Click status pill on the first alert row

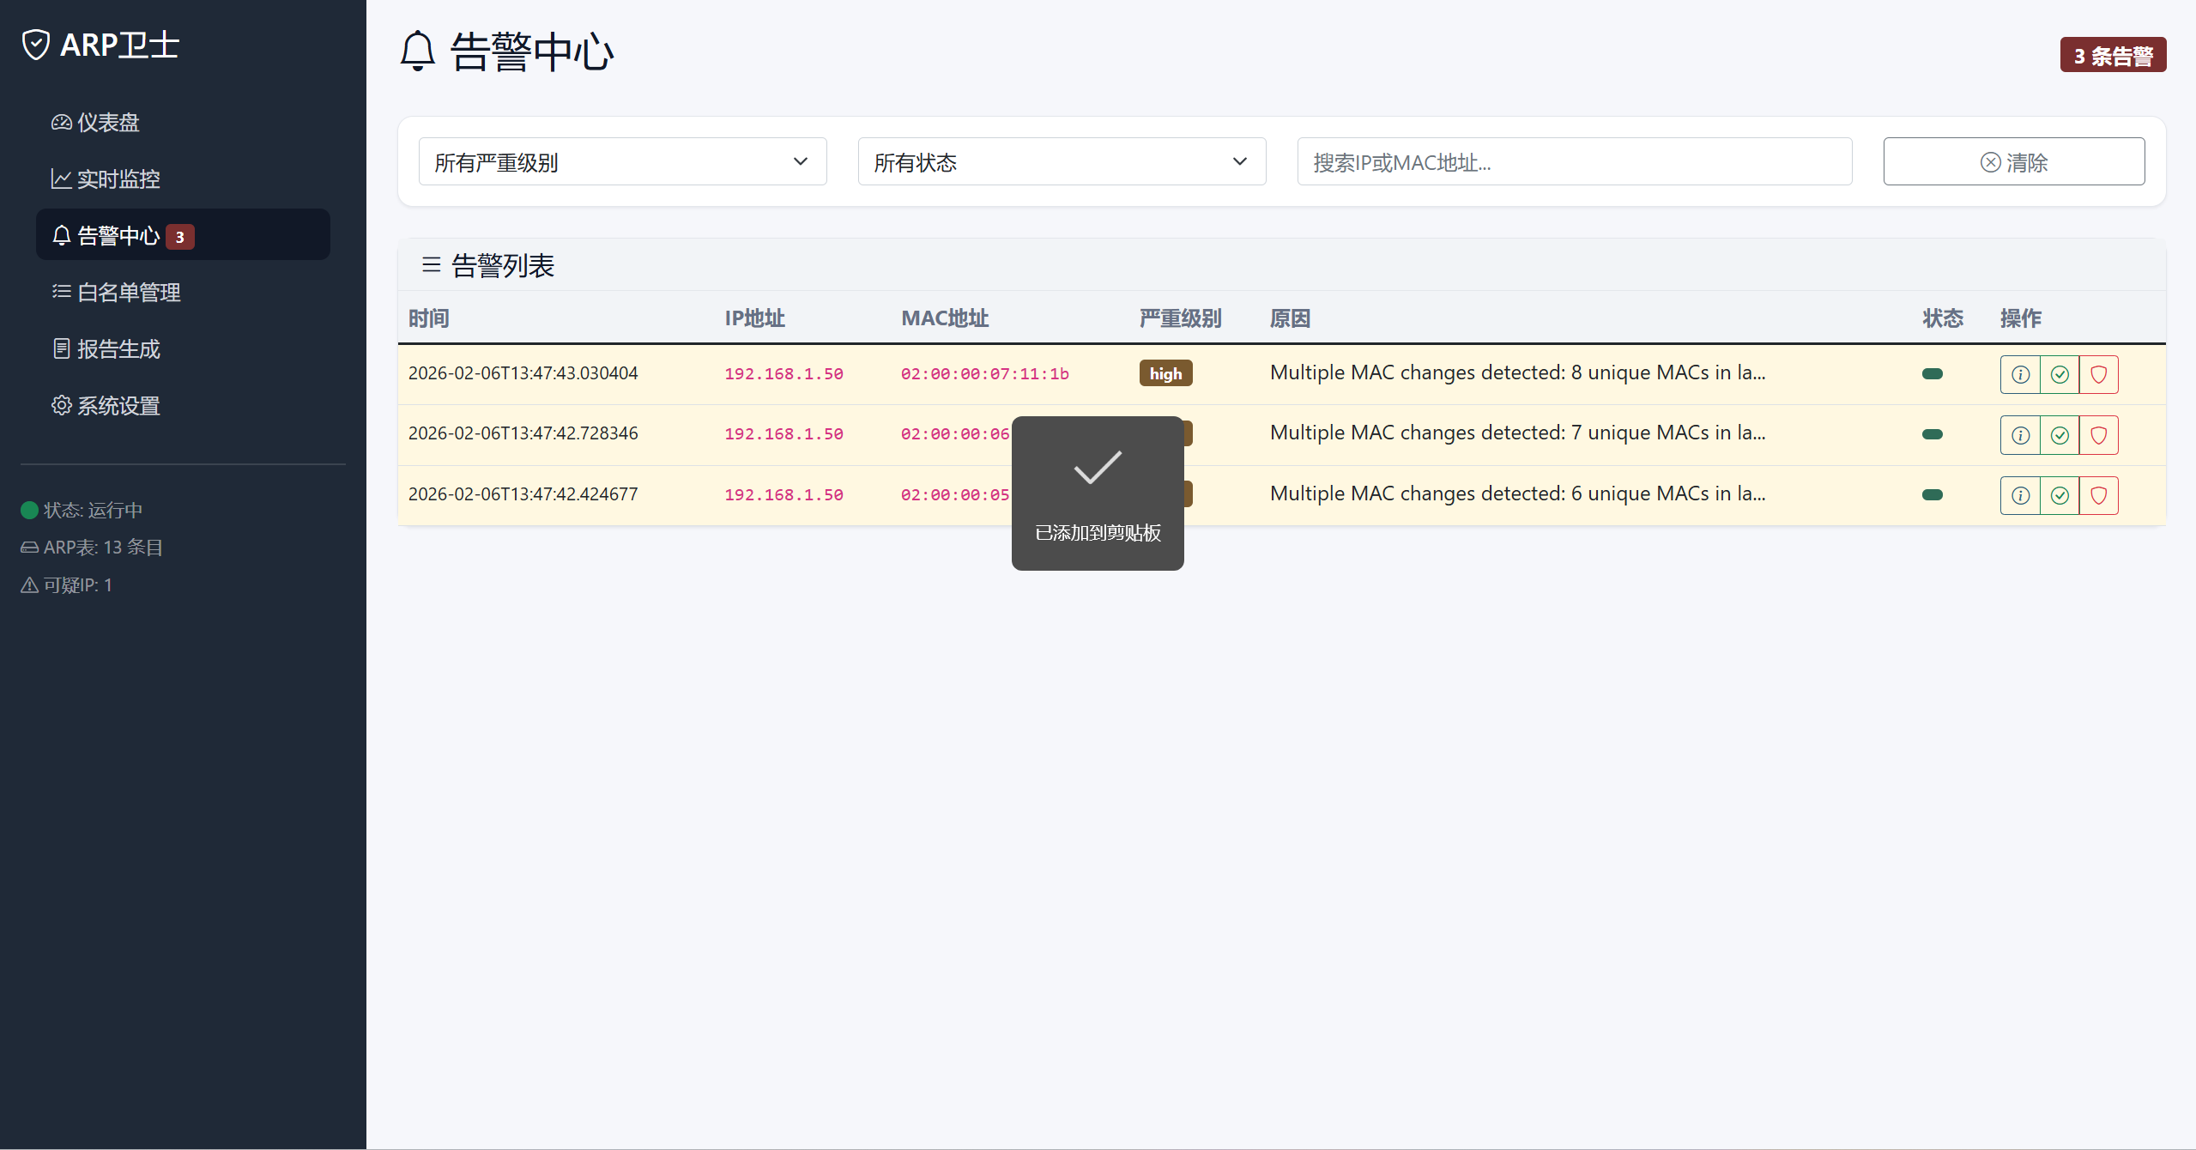[x=1933, y=373]
